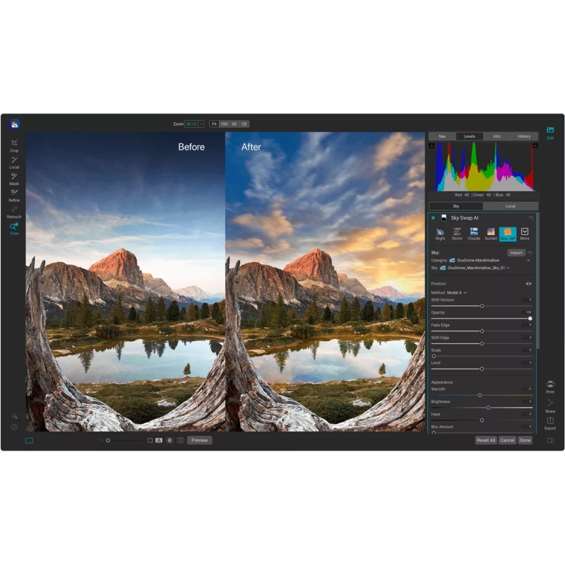Click the Import button
This screenshot has width=565, height=565.
[516, 252]
